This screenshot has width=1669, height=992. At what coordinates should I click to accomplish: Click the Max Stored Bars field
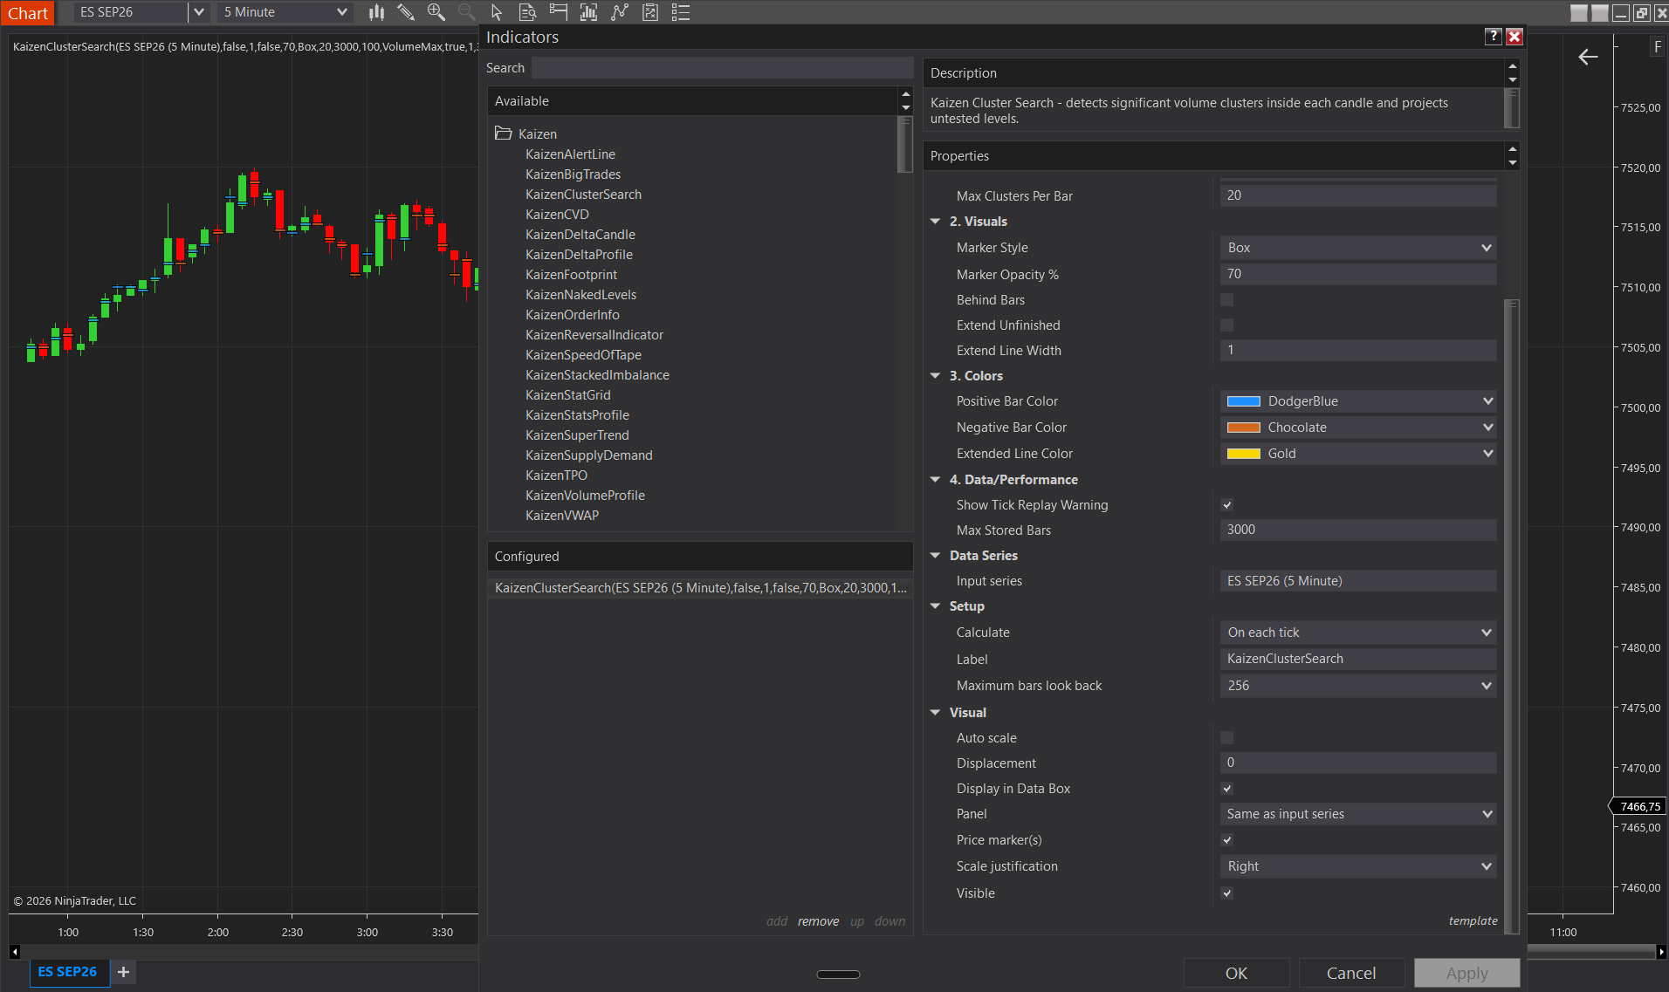pos(1358,530)
